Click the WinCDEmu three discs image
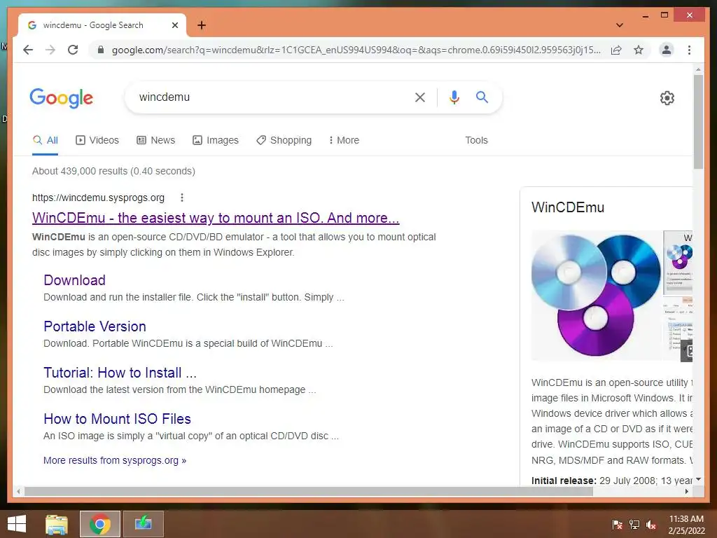Viewport: 717px width, 538px height. (596, 295)
